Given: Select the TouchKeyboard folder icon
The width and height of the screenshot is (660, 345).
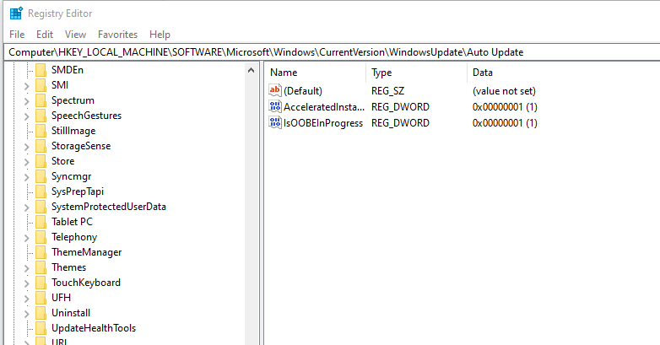Looking at the screenshot, I should 41,283.
